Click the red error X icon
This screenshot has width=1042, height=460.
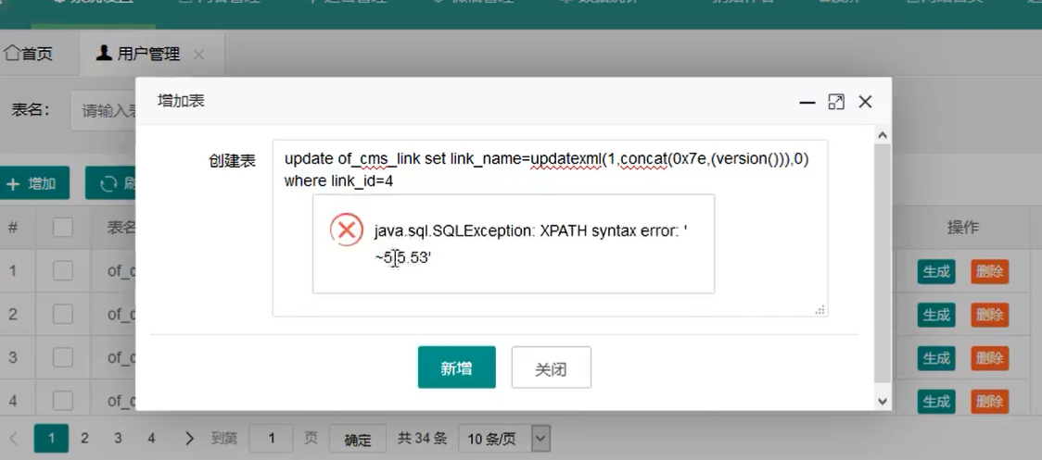tap(346, 230)
